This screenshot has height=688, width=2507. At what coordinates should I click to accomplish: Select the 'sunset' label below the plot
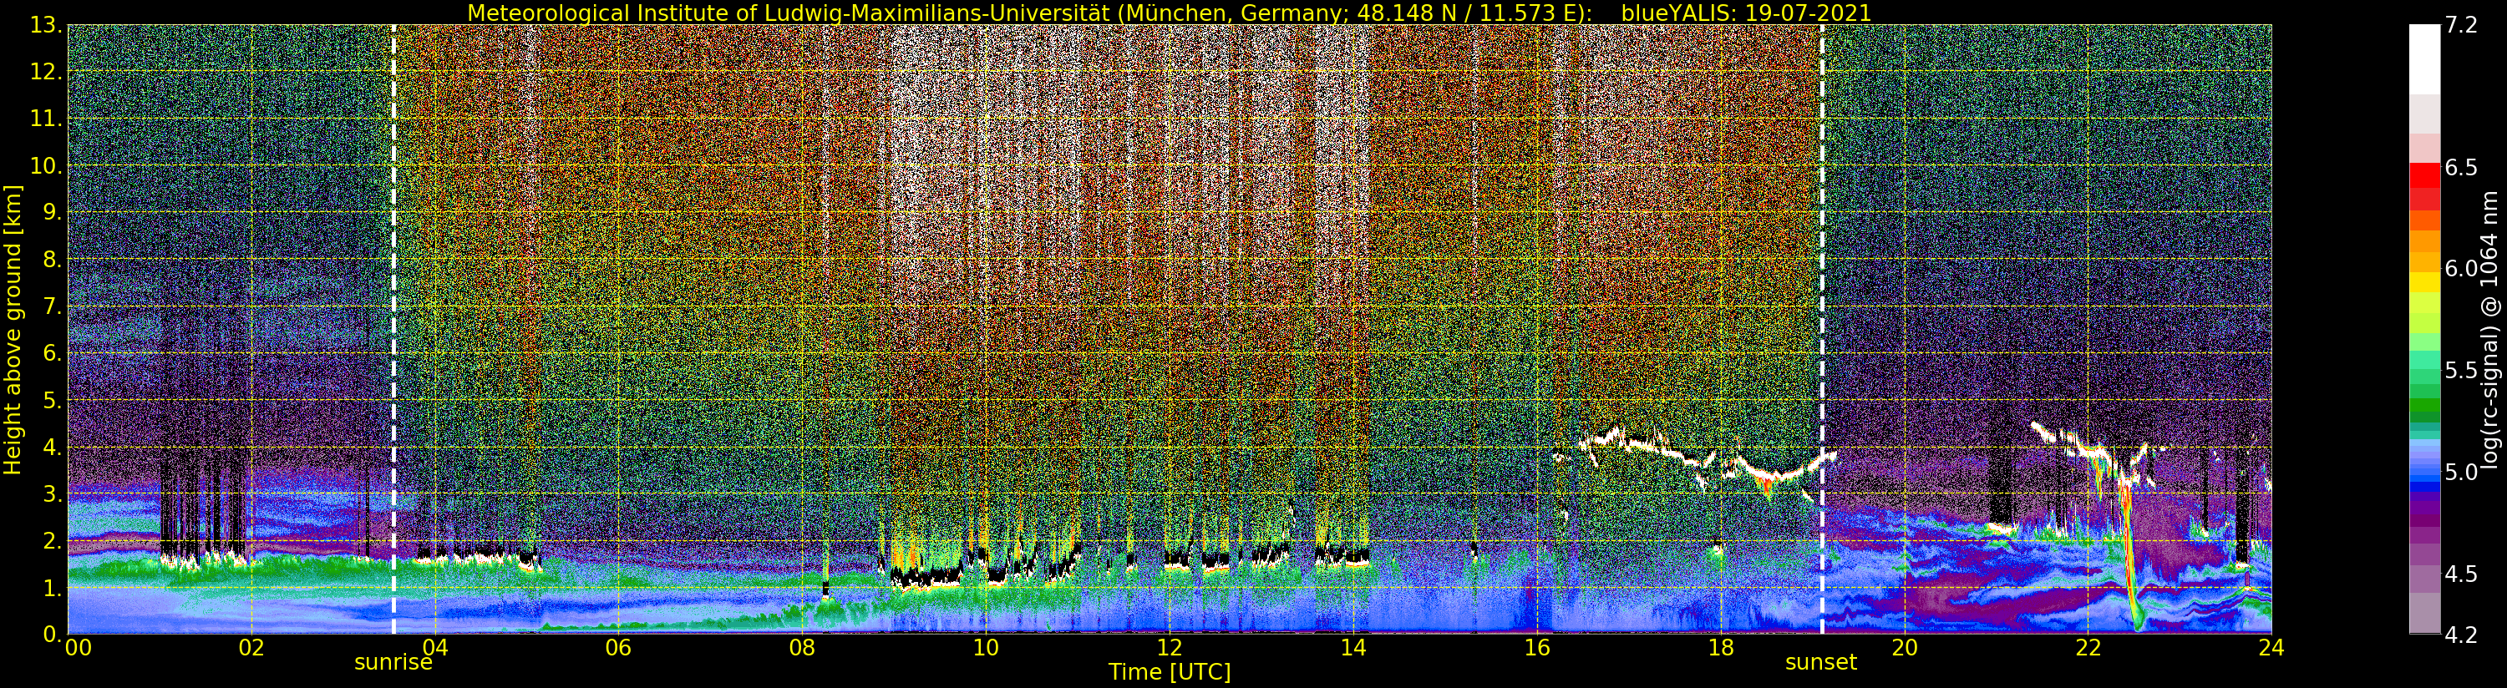(1821, 663)
